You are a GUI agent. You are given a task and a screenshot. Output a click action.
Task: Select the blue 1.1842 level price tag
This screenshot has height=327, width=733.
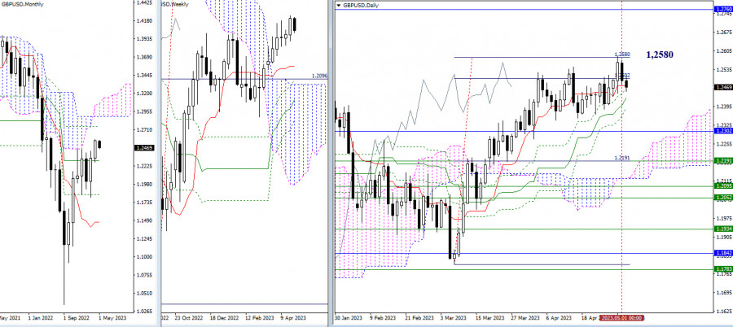[722, 253]
